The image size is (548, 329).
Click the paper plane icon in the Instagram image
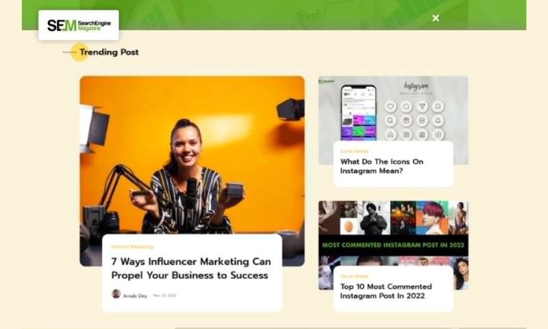[422, 106]
